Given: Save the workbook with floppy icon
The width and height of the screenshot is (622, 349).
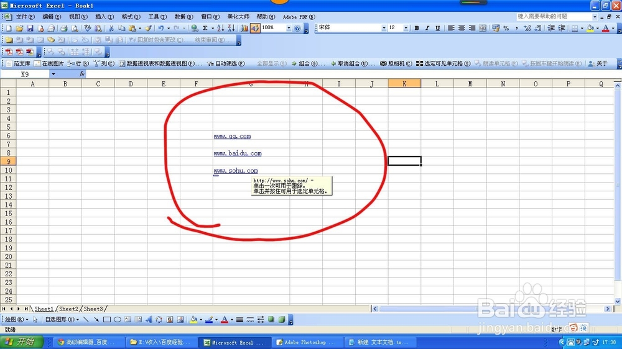Looking at the screenshot, I should pyautogui.click(x=30, y=28).
